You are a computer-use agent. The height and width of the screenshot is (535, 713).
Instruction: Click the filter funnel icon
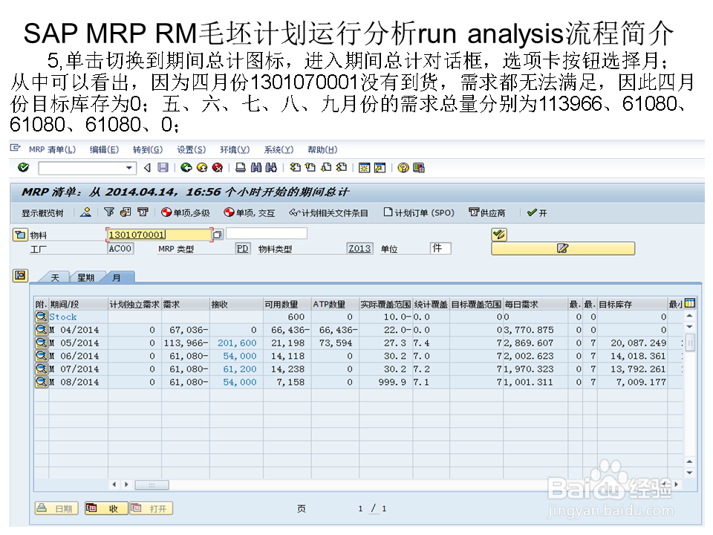109,213
